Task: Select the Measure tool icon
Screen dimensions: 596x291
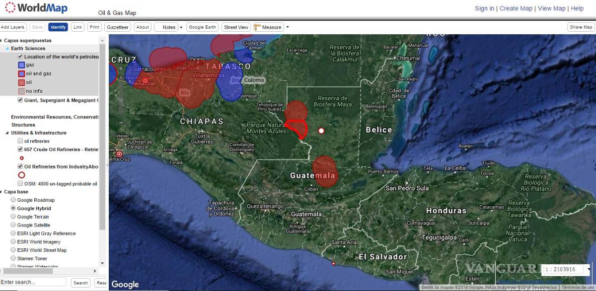Action: coord(257,27)
